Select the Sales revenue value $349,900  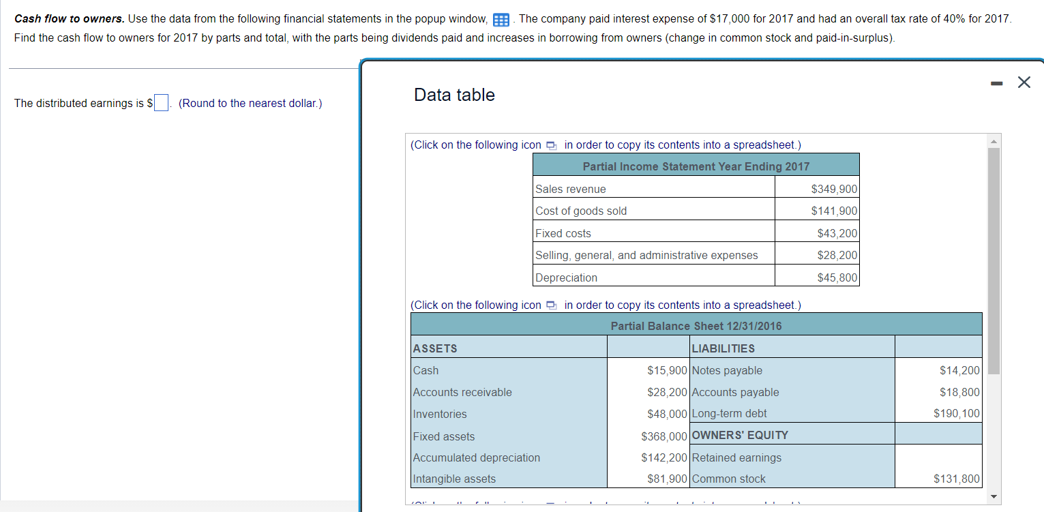pyautogui.click(x=834, y=189)
